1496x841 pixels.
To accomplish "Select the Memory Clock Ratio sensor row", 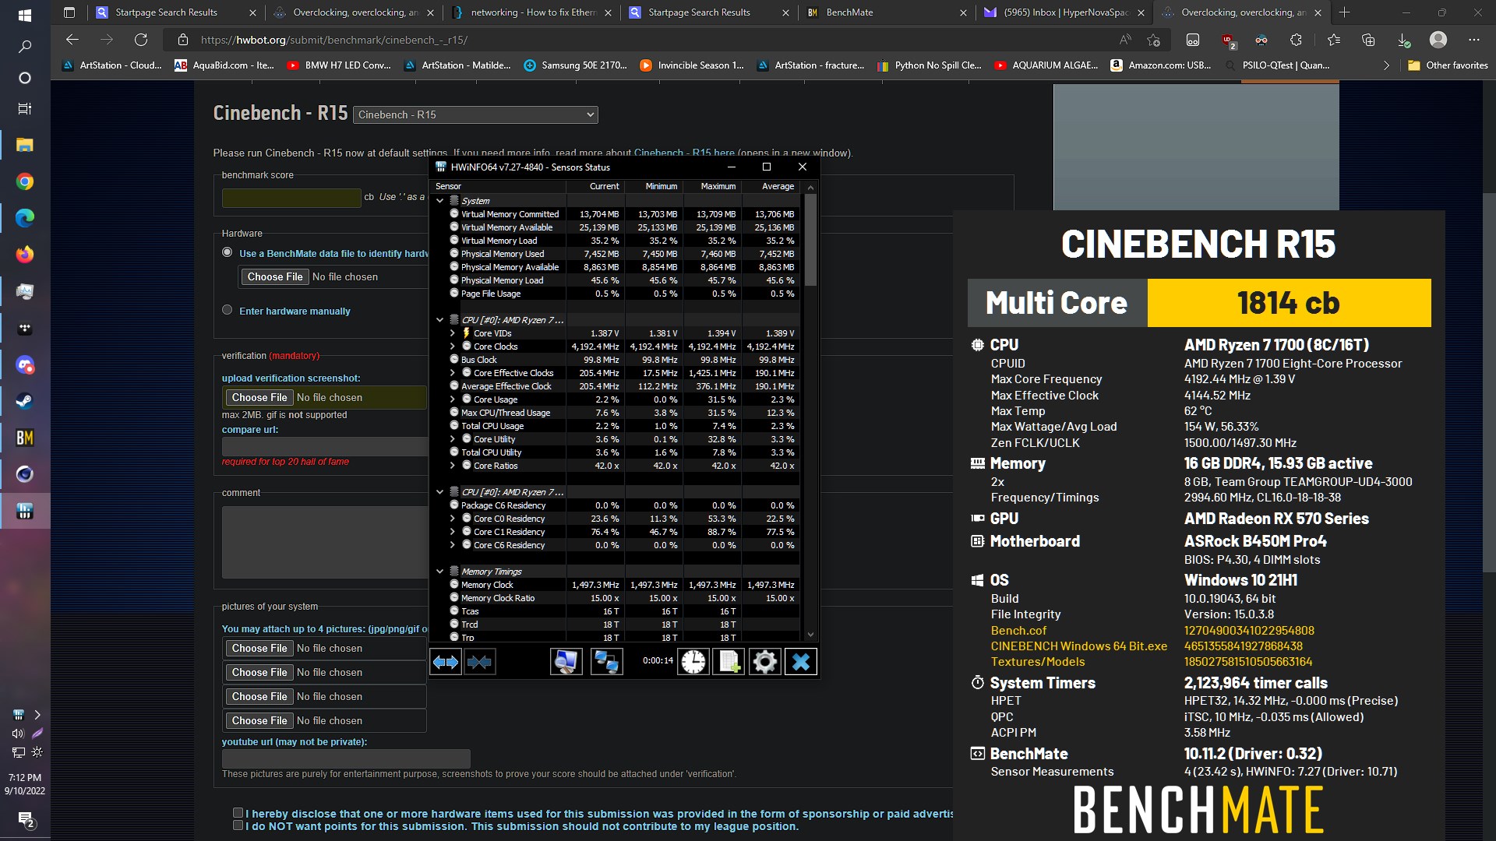I will [x=614, y=598].
